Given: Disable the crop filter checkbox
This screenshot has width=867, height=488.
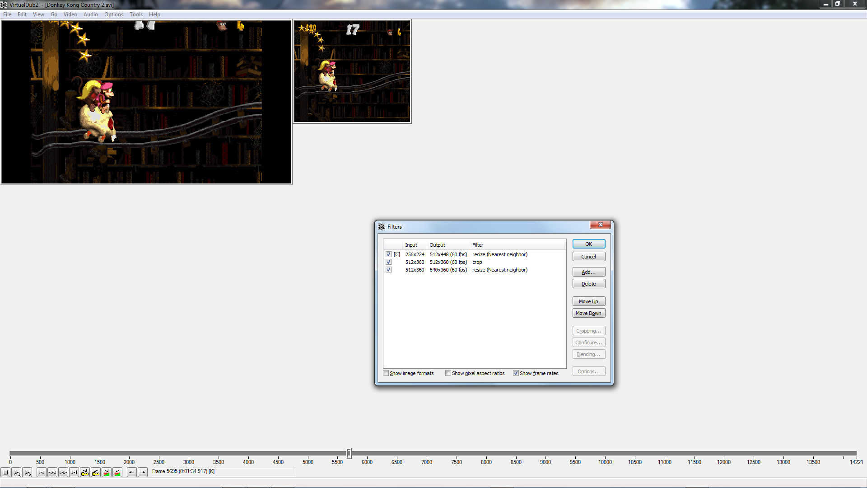Looking at the screenshot, I should click(x=388, y=262).
